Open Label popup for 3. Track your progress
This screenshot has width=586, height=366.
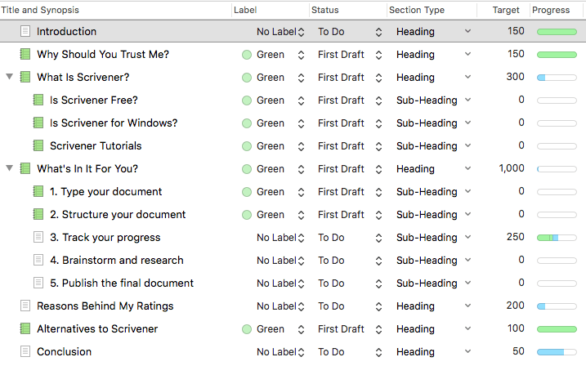pyautogui.click(x=302, y=238)
